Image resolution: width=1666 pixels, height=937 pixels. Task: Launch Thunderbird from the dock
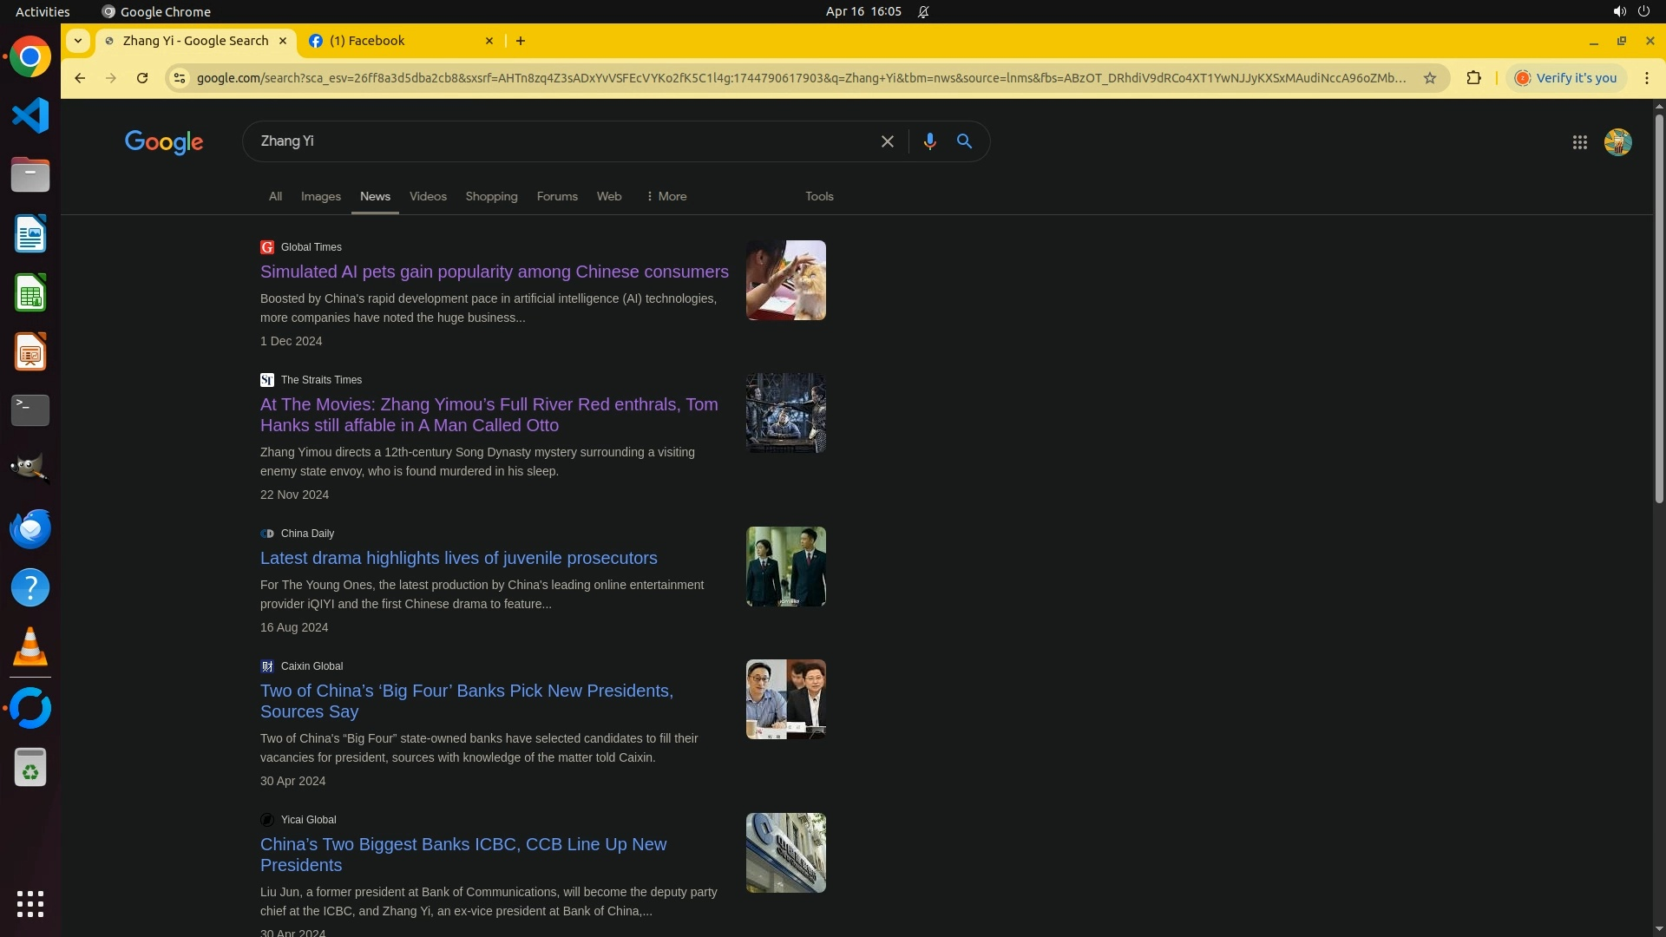coord(30,529)
